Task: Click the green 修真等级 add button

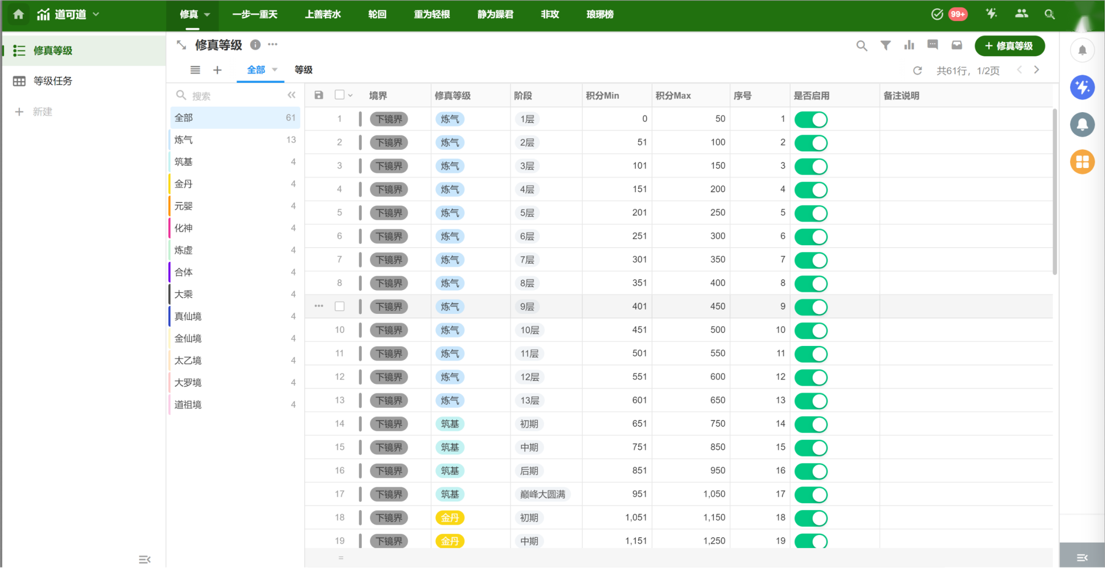Action: (x=1009, y=46)
